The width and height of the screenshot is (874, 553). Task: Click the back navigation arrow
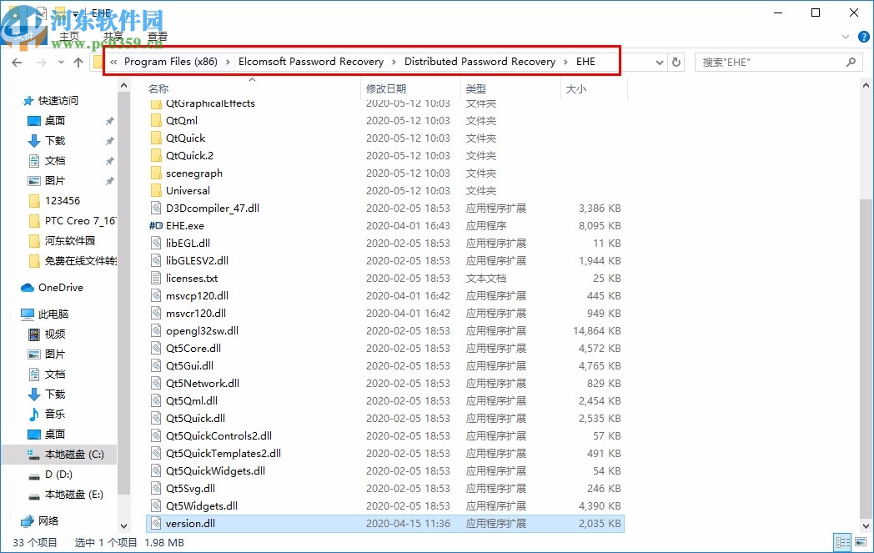pyautogui.click(x=18, y=62)
